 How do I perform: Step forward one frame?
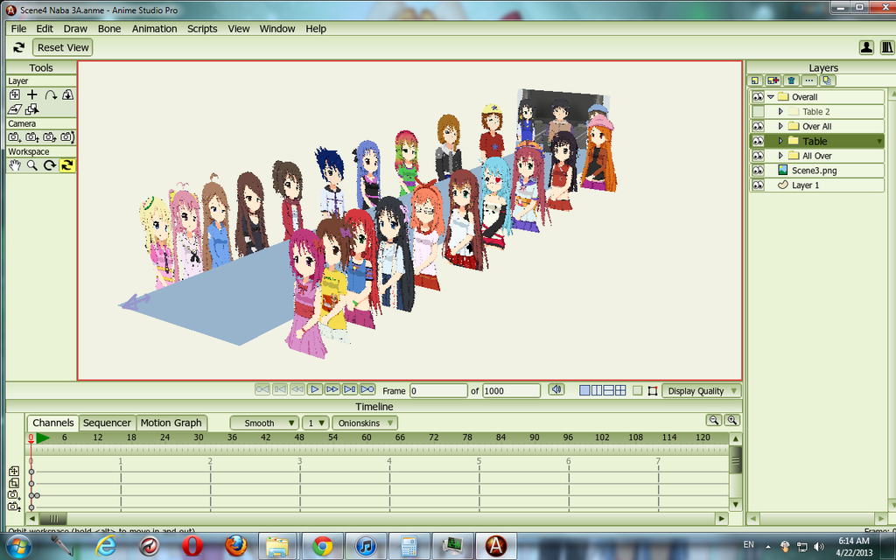pos(332,389)
